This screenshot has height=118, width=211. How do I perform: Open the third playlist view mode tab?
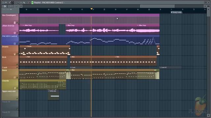click(x=16, y=6)
